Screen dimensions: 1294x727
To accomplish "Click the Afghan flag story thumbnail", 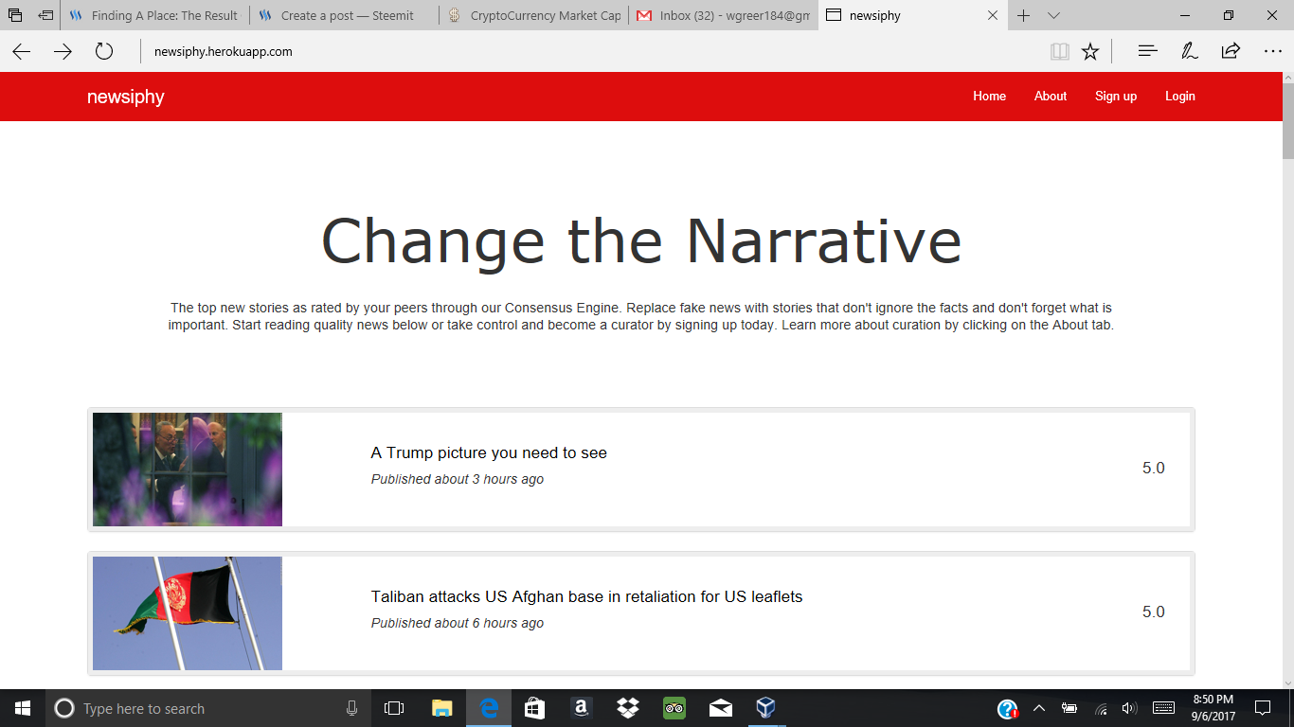I will pos(188,613).
